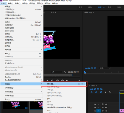Toggle sync lock for track V2
The image size is (124, 113).
tap(102, 107)
